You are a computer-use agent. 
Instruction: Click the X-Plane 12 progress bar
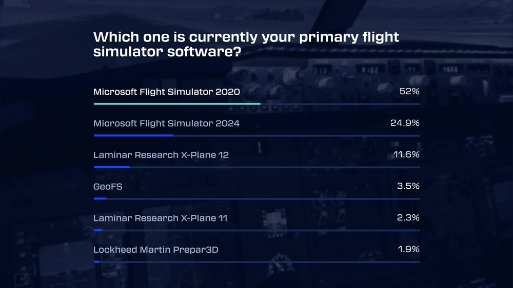(x=112, y=167)
